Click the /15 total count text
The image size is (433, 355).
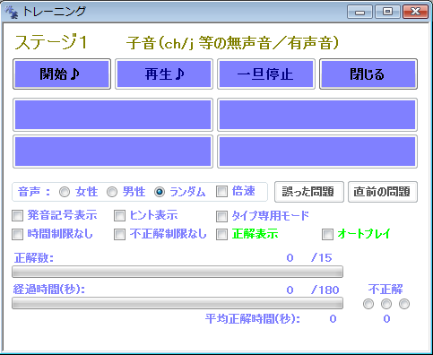322,258
